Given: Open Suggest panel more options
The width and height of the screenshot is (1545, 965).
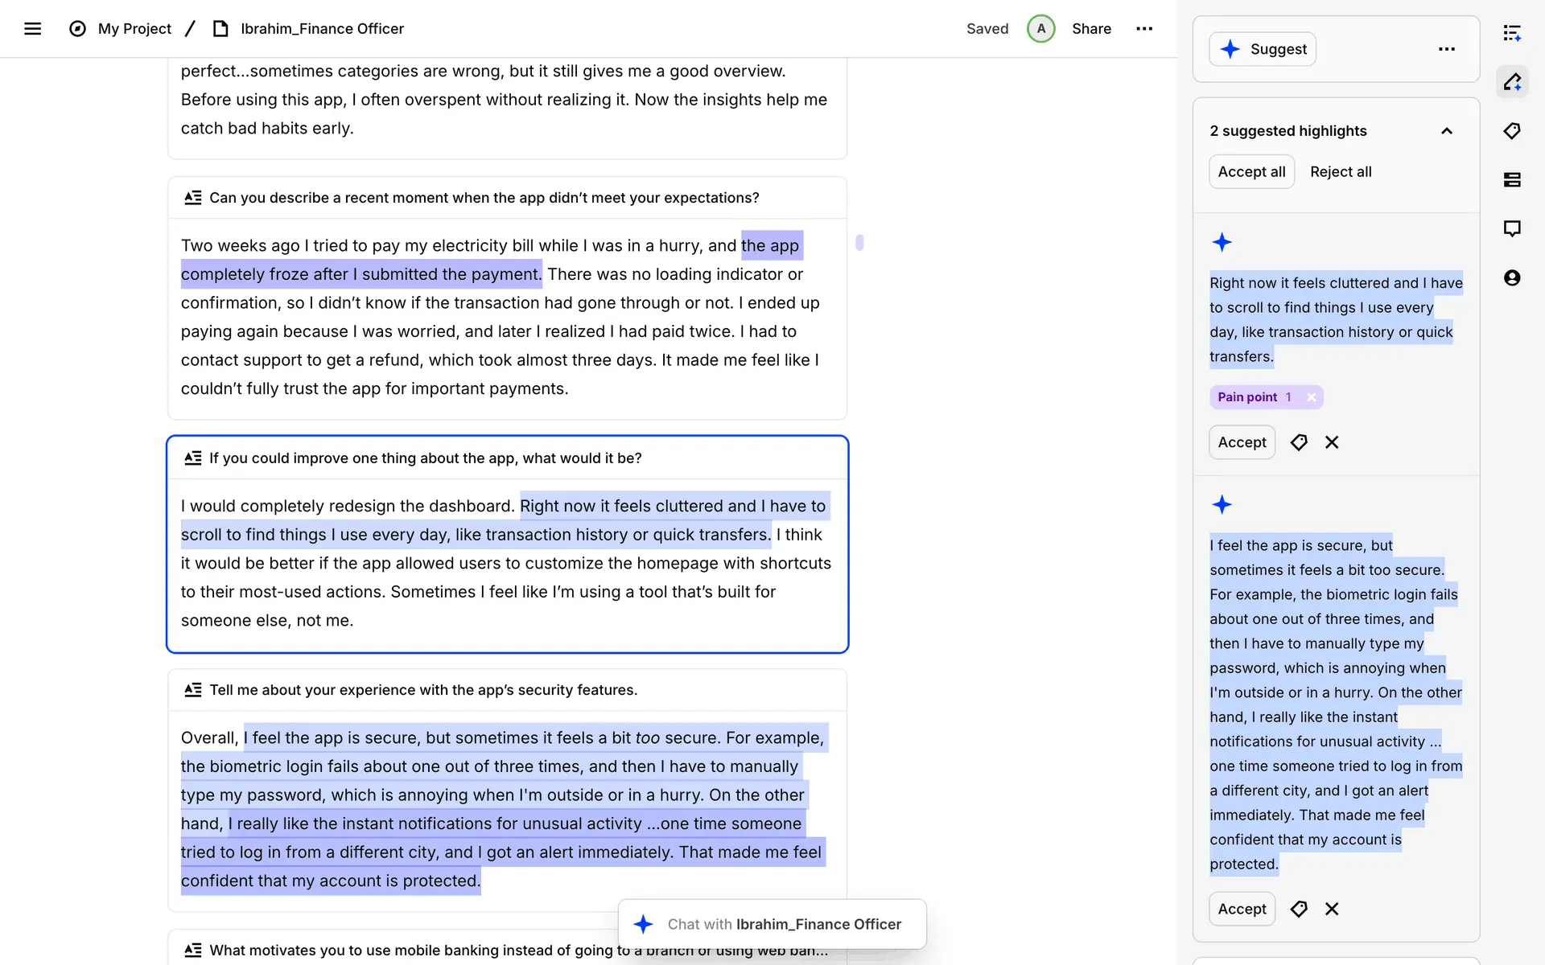Looking at the screenshot, I should point(1446,49).
